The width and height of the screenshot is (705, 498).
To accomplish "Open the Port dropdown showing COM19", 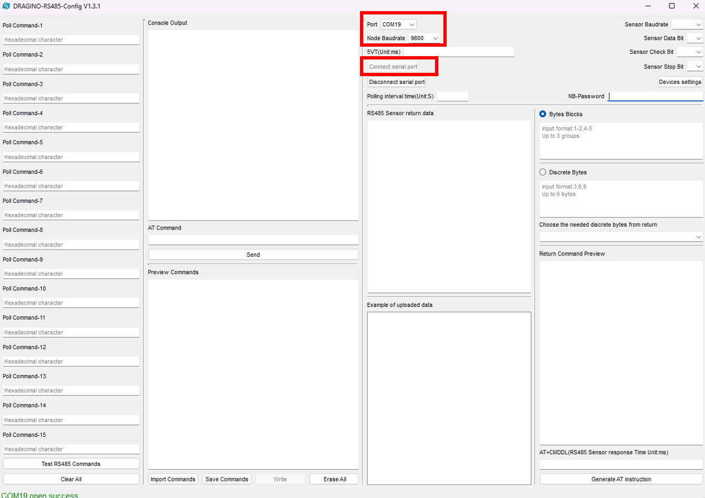I will pyautogui.click(x=398, y=24).
